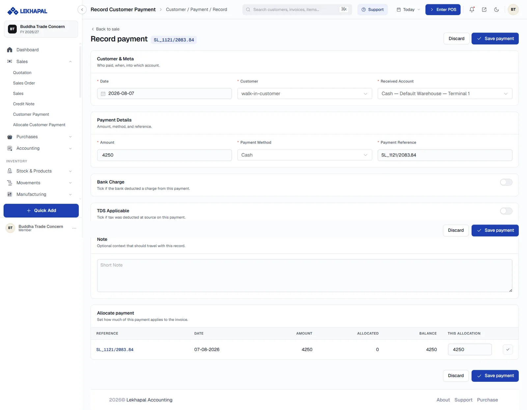Click the Purchases basket icon
This screenshot has height=410, width=527.
(x=10, y=137)
